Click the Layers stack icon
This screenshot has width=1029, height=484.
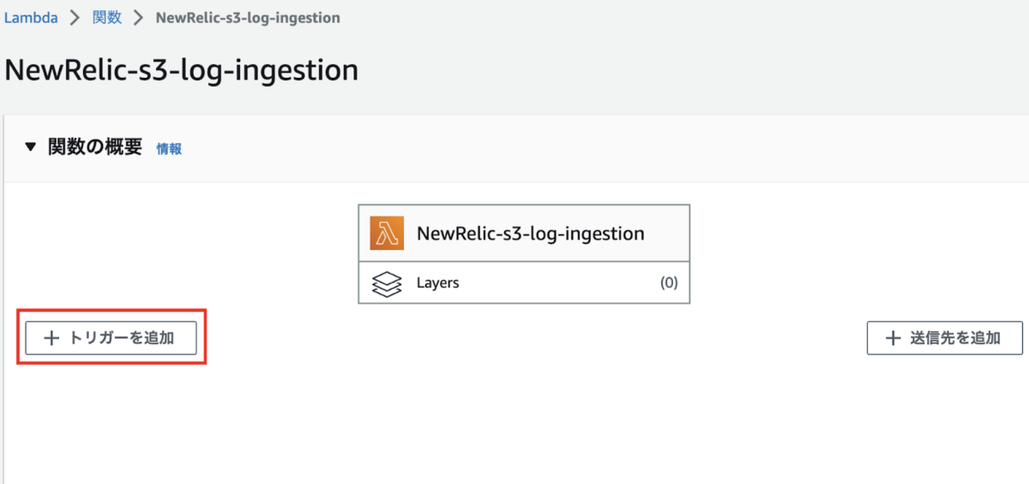tap(387, 284)
